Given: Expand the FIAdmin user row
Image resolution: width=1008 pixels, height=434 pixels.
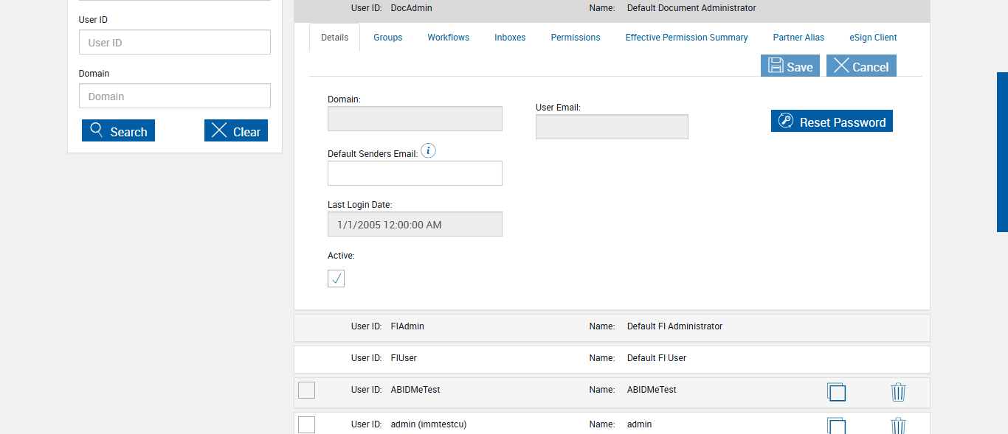Looking at the screenshot, I should 611,326.
